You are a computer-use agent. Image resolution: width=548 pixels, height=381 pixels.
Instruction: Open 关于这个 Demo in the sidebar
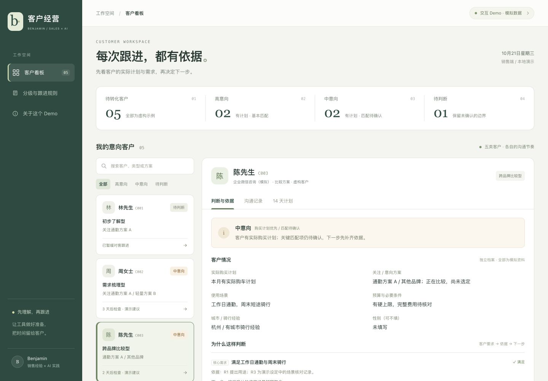click(41, 114)
